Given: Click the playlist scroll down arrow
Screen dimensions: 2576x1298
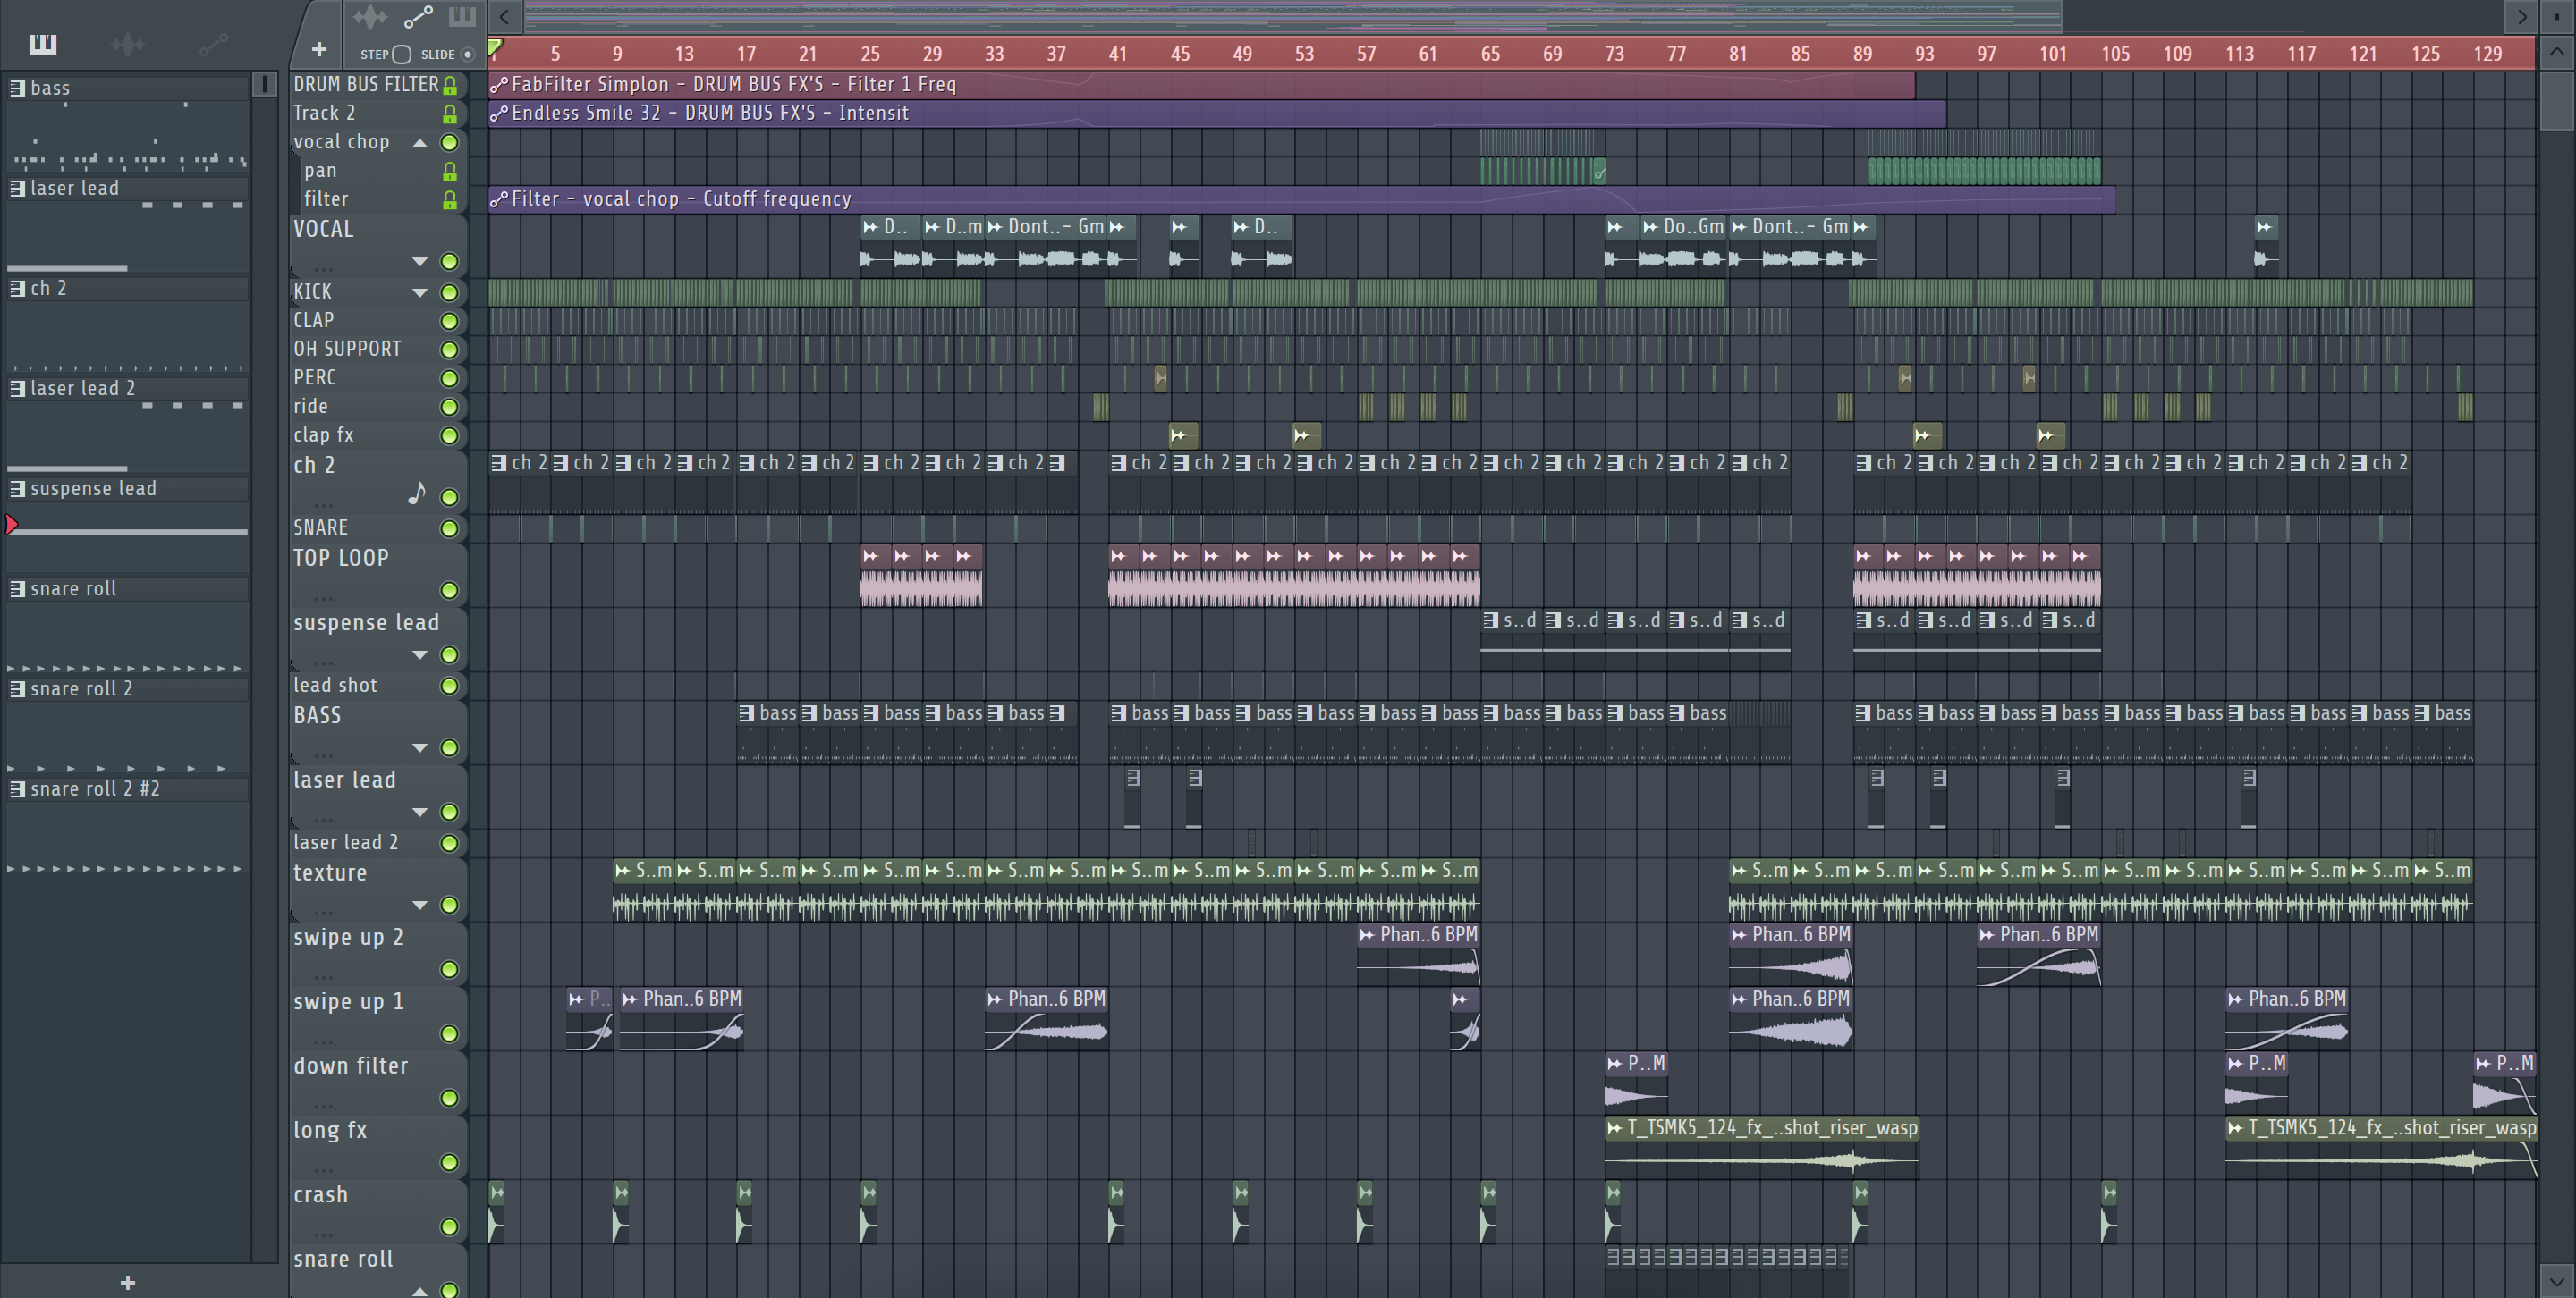Looking at the screenshot, I should [2557, 1280].
